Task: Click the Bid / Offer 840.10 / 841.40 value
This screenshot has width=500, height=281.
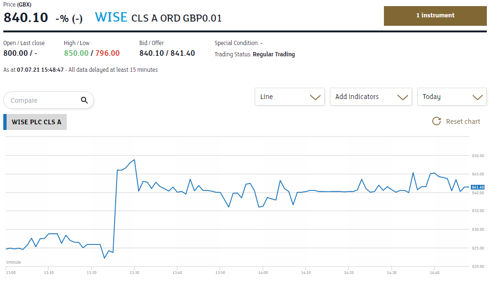Action: point(167,53)
